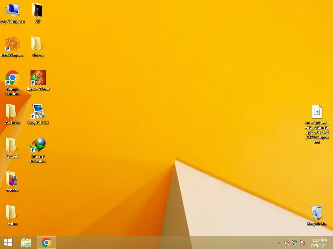The image size is (333, 249).
Task: Click the 'My Computer' label text
Action: (x=13, y=21)
